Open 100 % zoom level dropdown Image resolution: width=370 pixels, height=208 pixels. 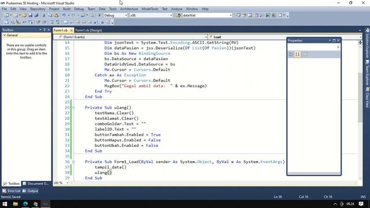[67, 183]
